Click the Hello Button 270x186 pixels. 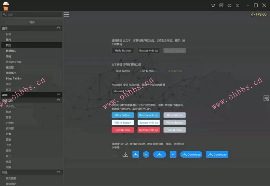(123, 50)
